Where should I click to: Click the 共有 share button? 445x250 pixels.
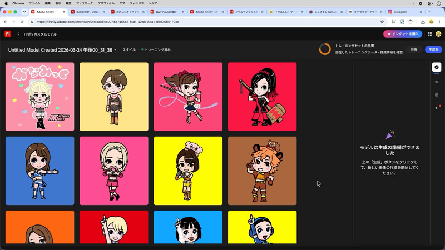414,49
